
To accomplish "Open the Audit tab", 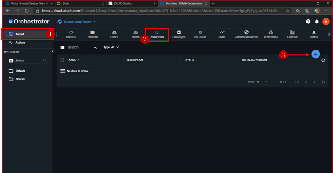I will click(x=222, y=34).
